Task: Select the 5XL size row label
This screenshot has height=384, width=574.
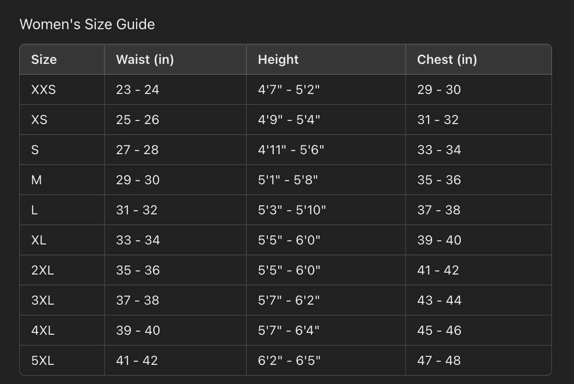Action: point(42,360)
